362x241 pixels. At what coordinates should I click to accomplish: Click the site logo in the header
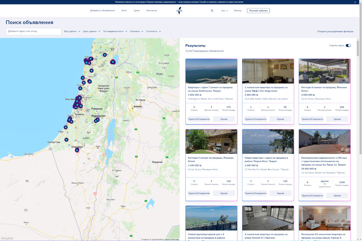pos(179,11)
